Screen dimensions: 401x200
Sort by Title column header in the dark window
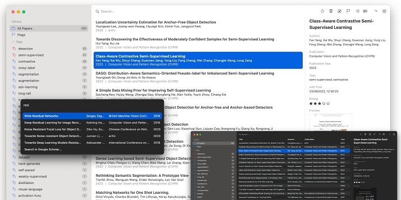coord(241,140)
